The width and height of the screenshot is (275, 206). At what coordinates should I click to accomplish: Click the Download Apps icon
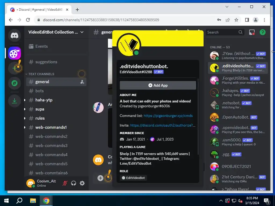coord(15,101)
